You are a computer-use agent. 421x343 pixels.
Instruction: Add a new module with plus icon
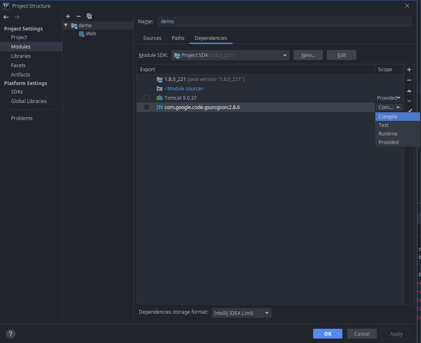point(68,16)
